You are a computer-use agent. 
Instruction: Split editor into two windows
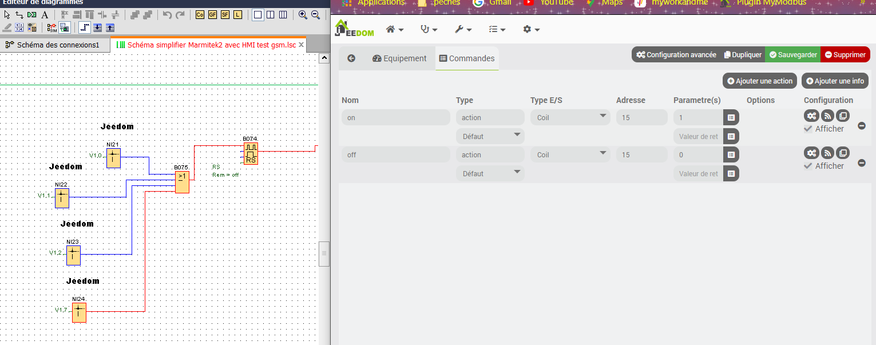click(270, 15)
